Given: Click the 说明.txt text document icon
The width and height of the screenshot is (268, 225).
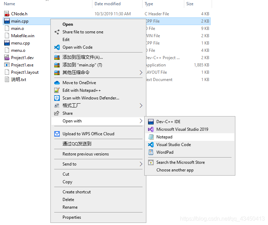Looking at the screenshot, I should tap(7, 80).
